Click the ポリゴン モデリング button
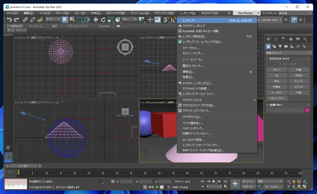 tap(17, 30)
